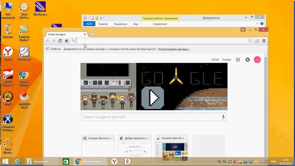Focus the Chrome address bar
The width and height of the screenshot is (295, 166).
coord(161,41)
